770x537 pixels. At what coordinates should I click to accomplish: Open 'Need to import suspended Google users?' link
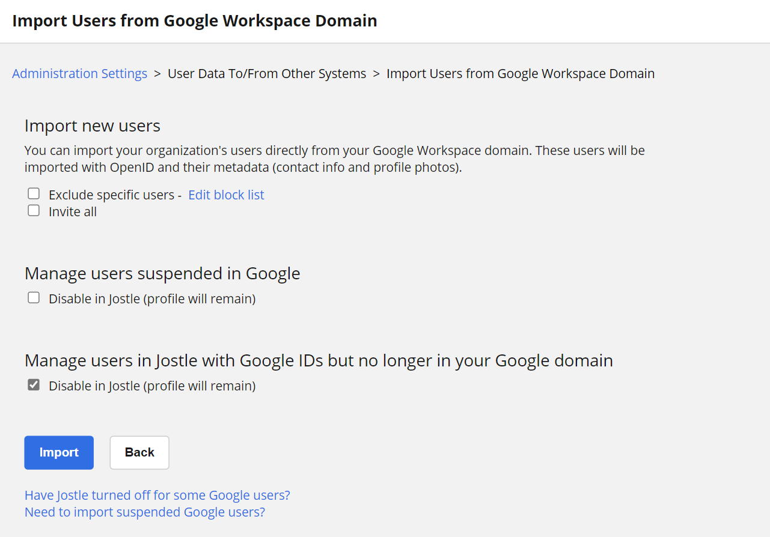145,512
